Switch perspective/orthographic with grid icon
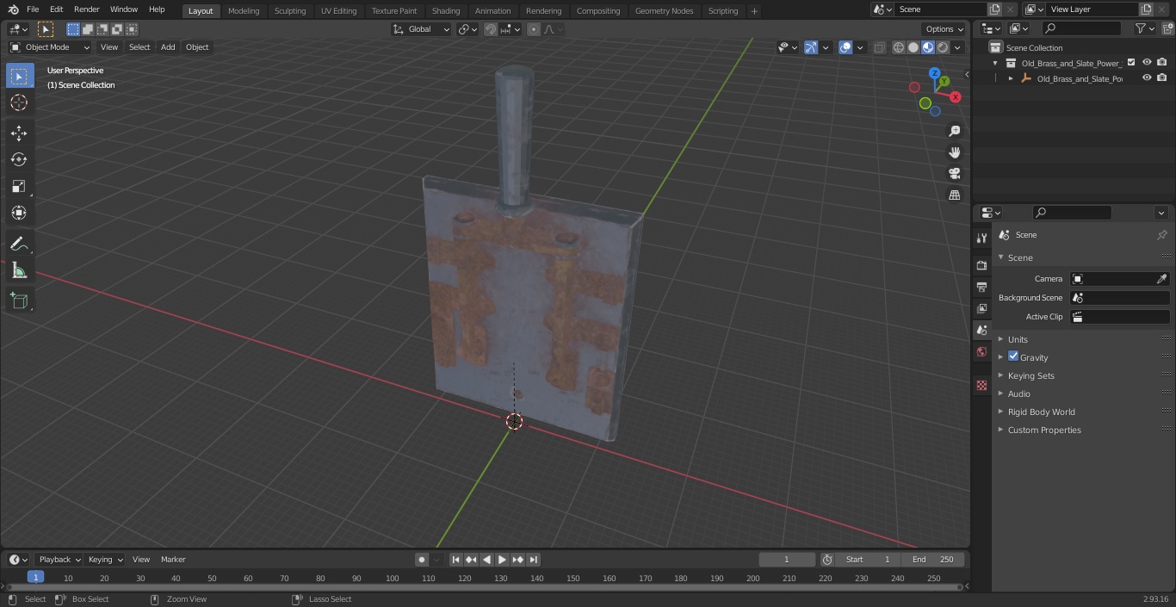This screenshot has height=607, width=1176. (954, 195)
